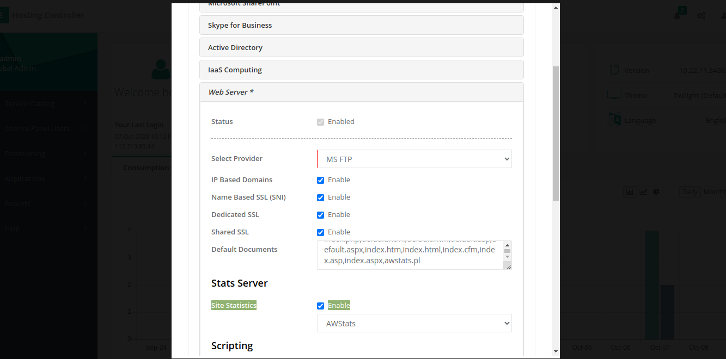Viewport: 726px width, 359px height.
Task: Toggle Site Statistics Enable checkbox
Action: [320, 306]
